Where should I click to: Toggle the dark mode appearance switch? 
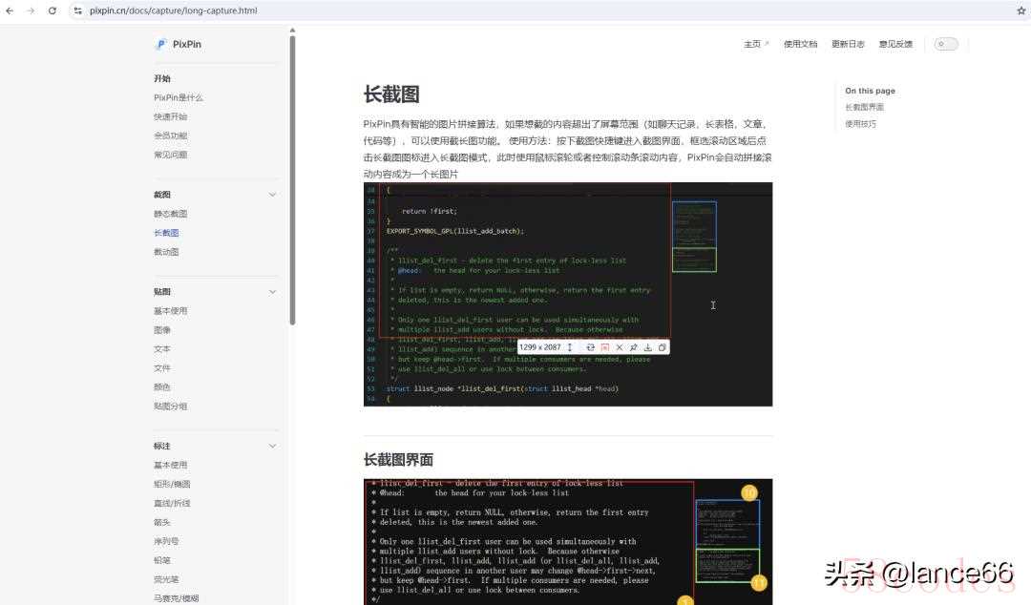(945, 44)
